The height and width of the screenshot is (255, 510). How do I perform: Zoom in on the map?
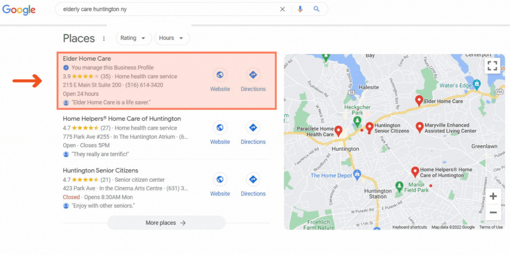(x=493, y=196)
